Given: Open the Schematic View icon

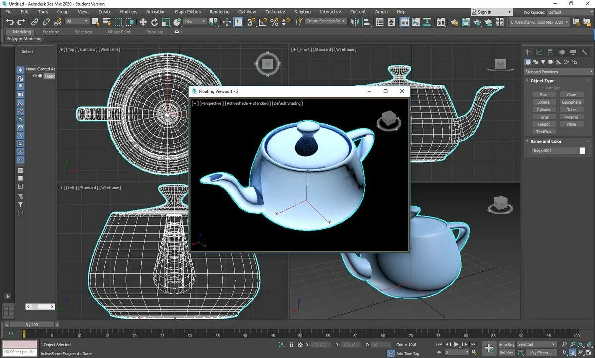Looking at the screenshot, I should tap(427, 22).
